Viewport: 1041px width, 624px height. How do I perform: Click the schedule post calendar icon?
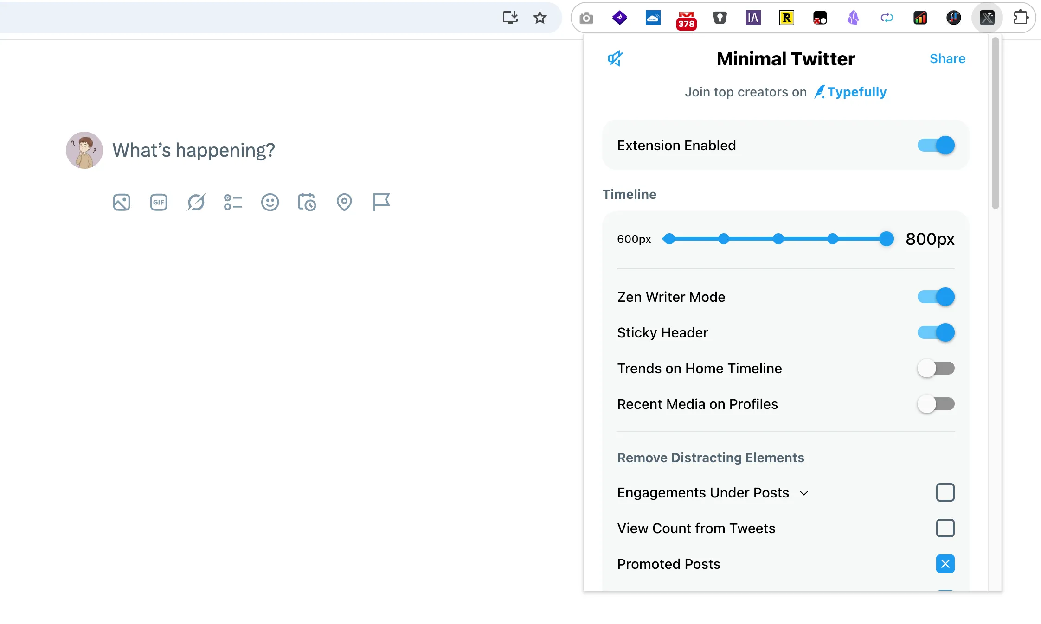coord(307,203)
